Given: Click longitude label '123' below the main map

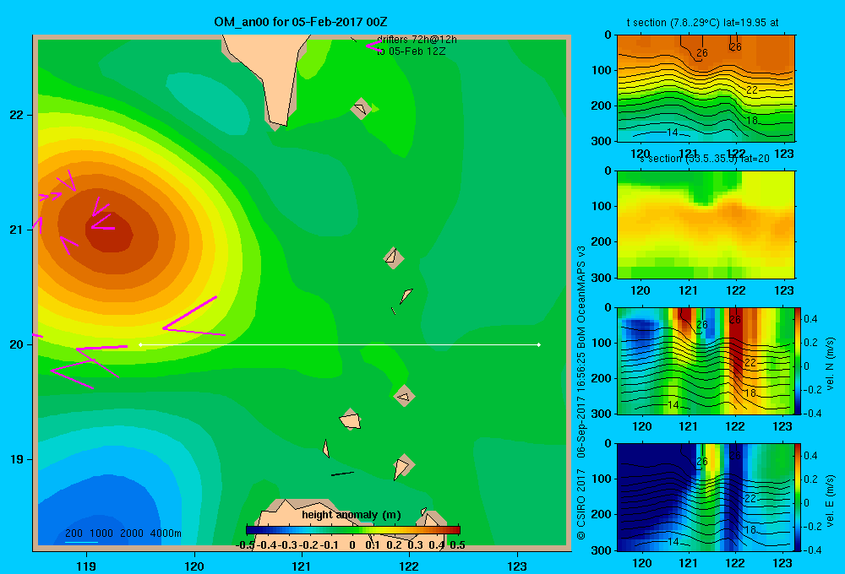Looking at the screenshot, I should (x=517, y=566).
